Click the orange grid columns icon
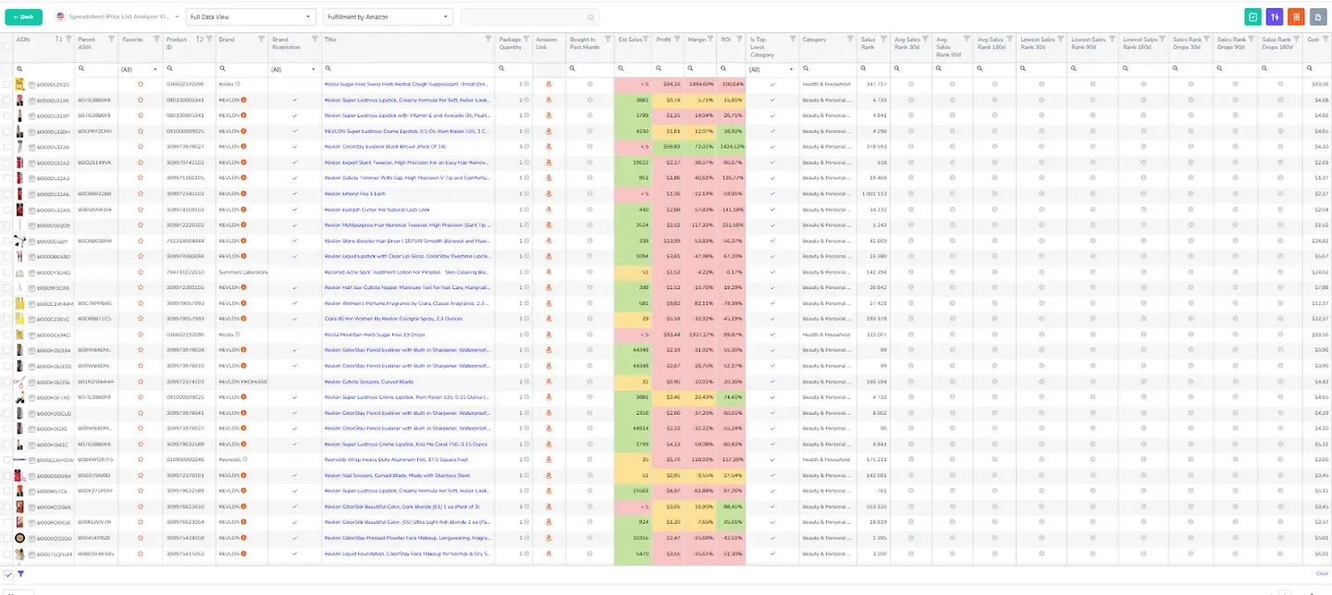This screenshot has width=1332, height=595. point(1296,17)
